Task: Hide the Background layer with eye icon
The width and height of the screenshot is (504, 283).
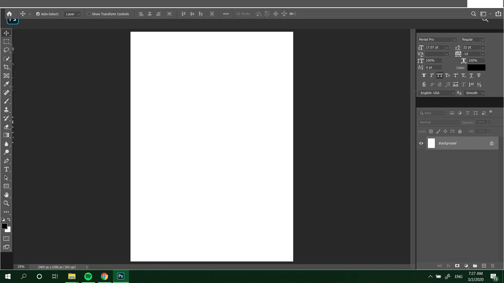Action: 421,143
